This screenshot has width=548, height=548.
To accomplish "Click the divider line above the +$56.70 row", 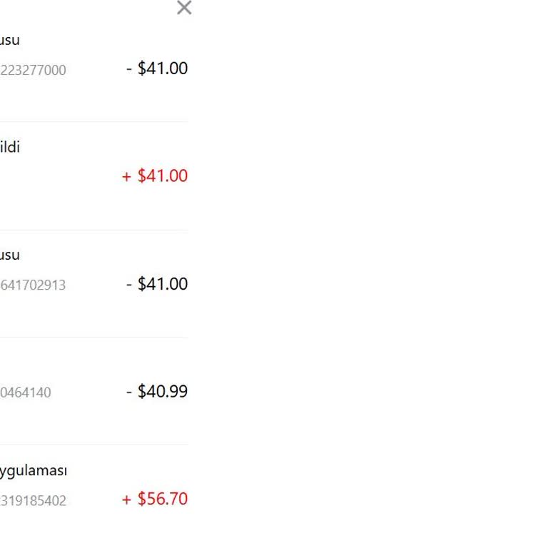I will (x=93, y=445).
